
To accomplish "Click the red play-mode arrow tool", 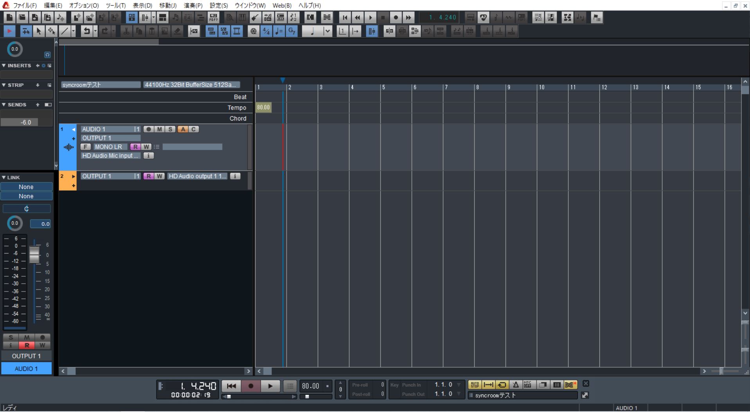I will tap(9, 31).
